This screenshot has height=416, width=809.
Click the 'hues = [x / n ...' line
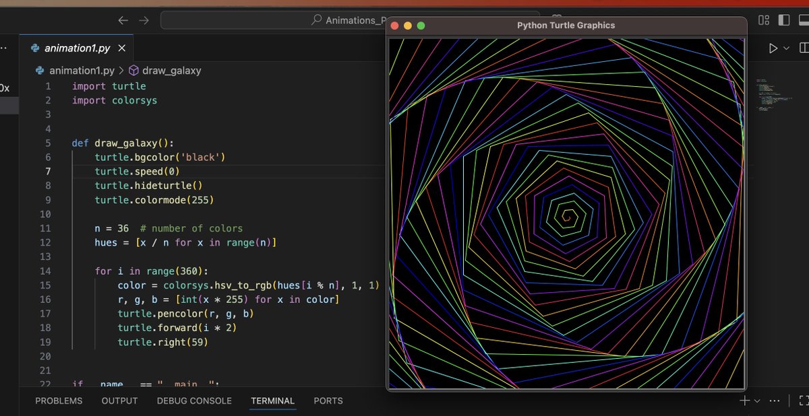[185, 242]
